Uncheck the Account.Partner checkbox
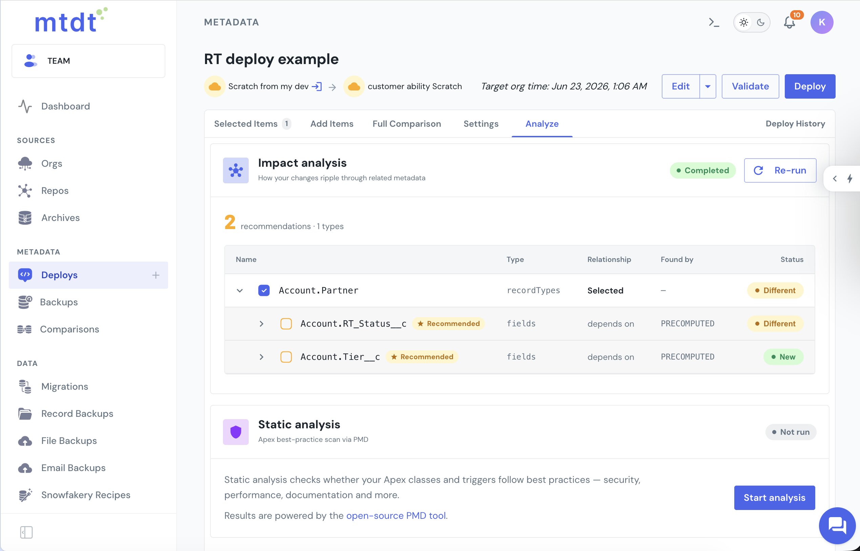This screenshot has width=860, height=551. coord(264,290)
